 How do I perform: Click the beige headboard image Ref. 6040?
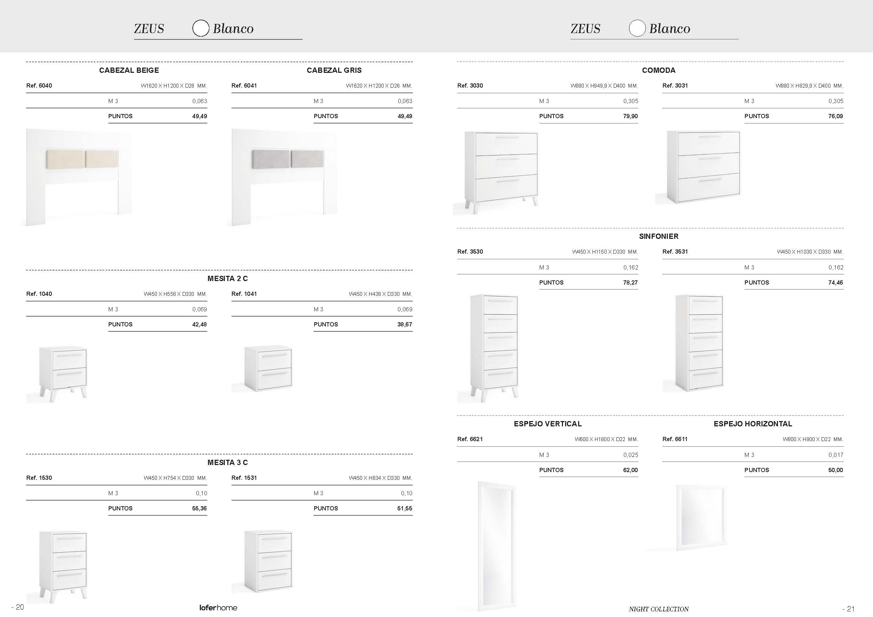pos(79,177)
